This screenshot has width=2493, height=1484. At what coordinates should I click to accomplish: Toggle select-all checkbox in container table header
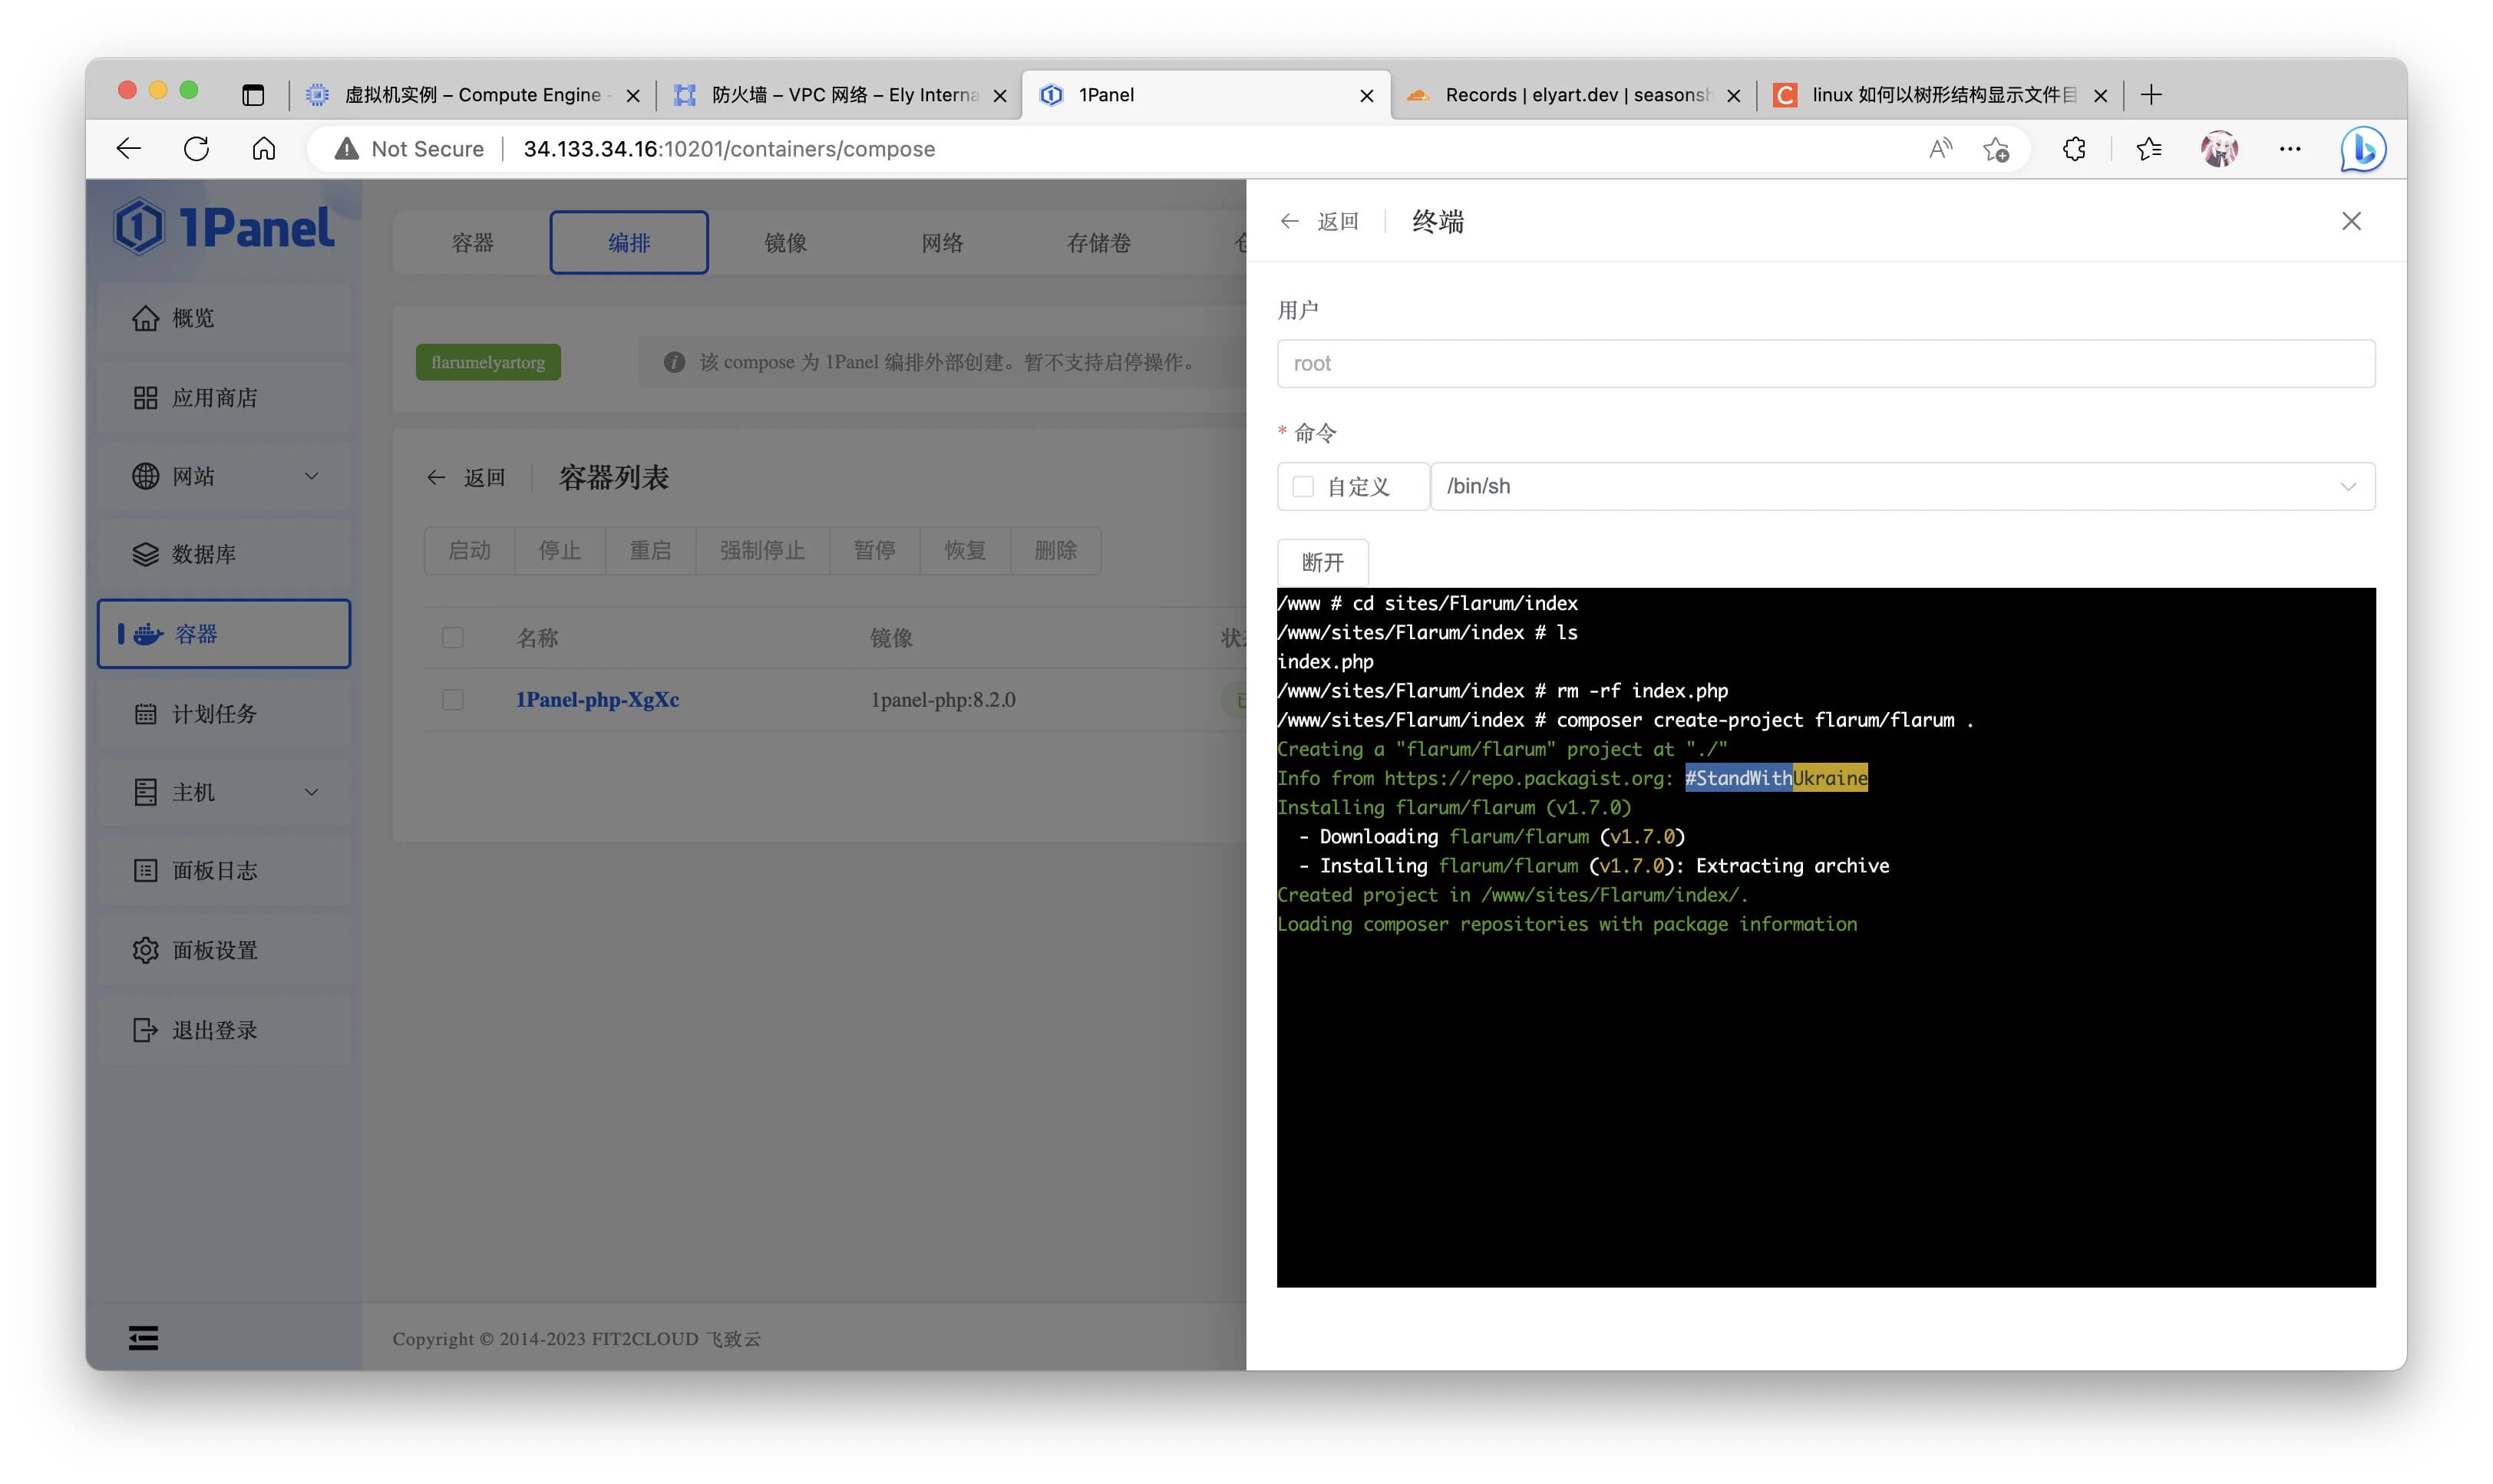pos(452,637)
